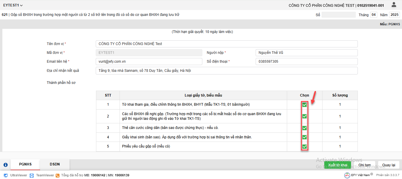Toggle the Giấy khai sinh checkbox

[305, 137]
